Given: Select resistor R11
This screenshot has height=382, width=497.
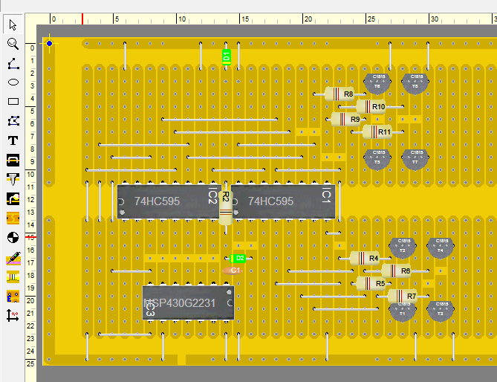Looking at the screenshot, I should [377, 132].
